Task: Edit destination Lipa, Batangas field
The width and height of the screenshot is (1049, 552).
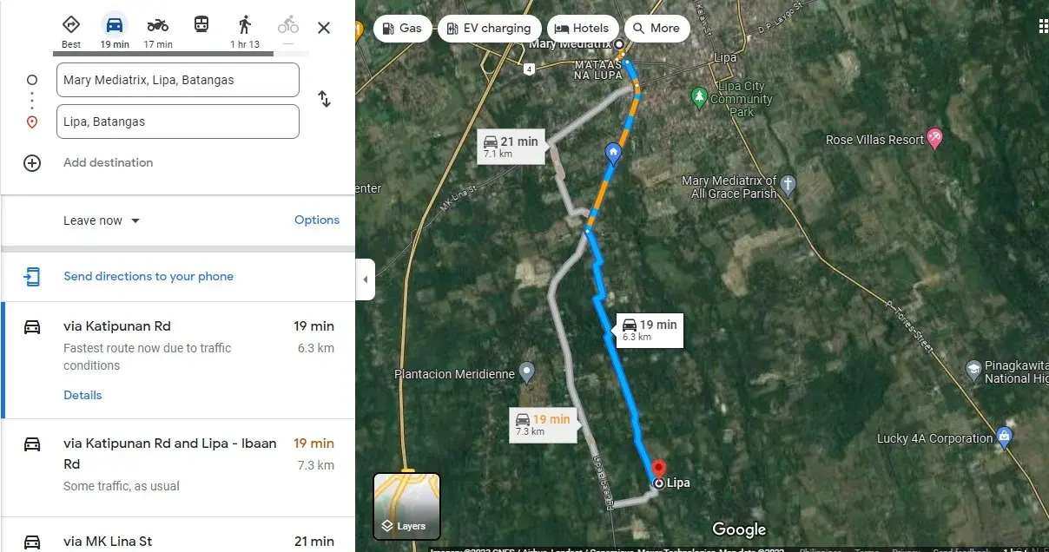Action: pyautogui.click(x=178, y=122)
